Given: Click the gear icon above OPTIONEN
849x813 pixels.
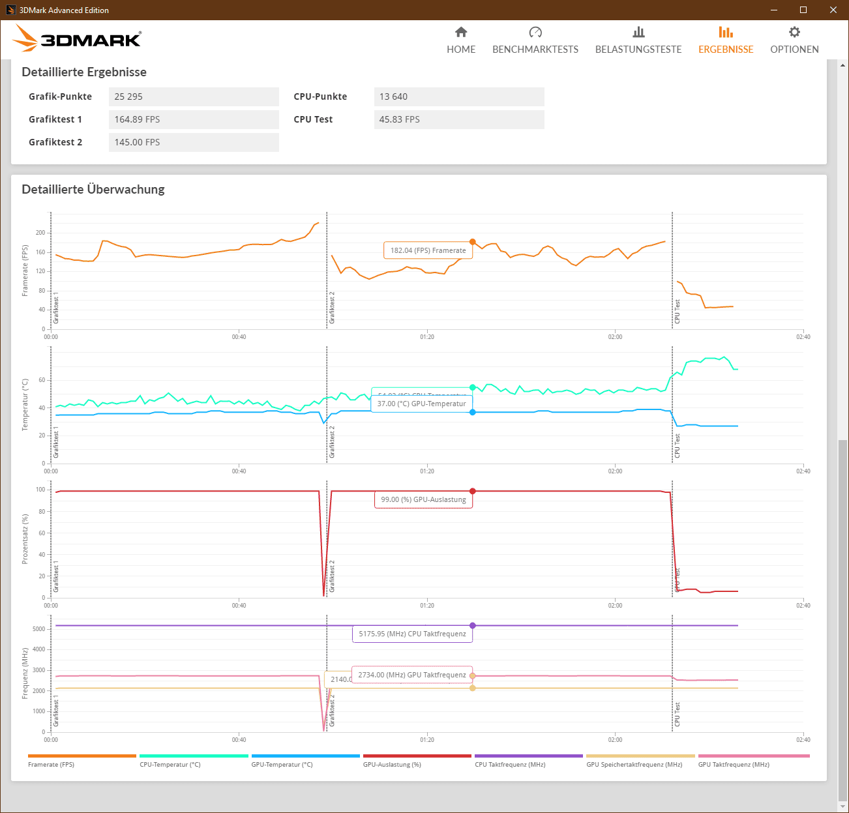Looking at the screenshot, I should [x=794, y=32].
